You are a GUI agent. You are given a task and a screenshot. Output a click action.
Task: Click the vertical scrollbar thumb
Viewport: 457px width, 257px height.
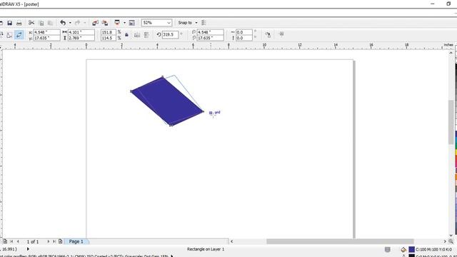pyautogui.click(x=451, y=122)
